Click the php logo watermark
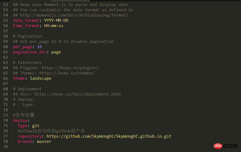 (x=218, y=146)
